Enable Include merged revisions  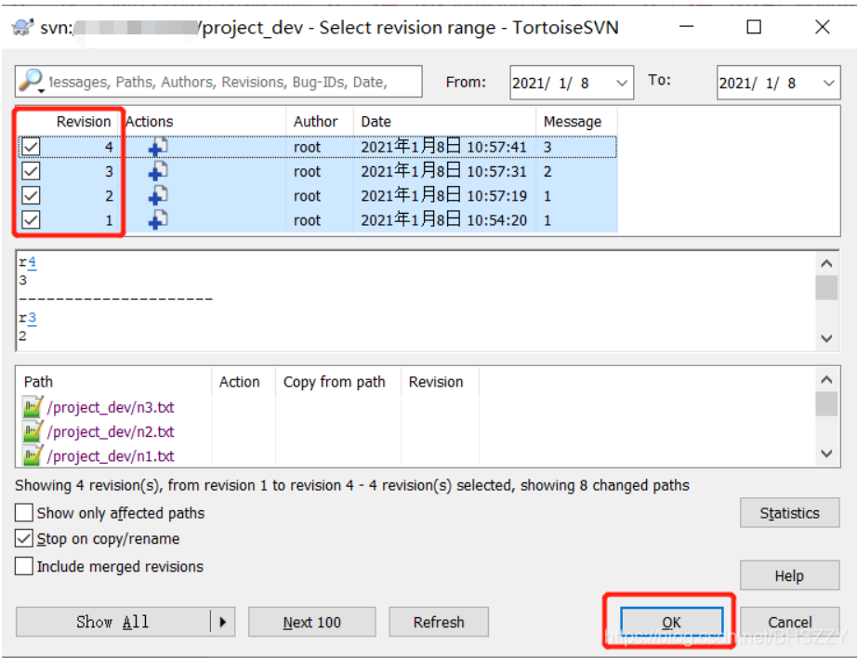pos(23,566)
